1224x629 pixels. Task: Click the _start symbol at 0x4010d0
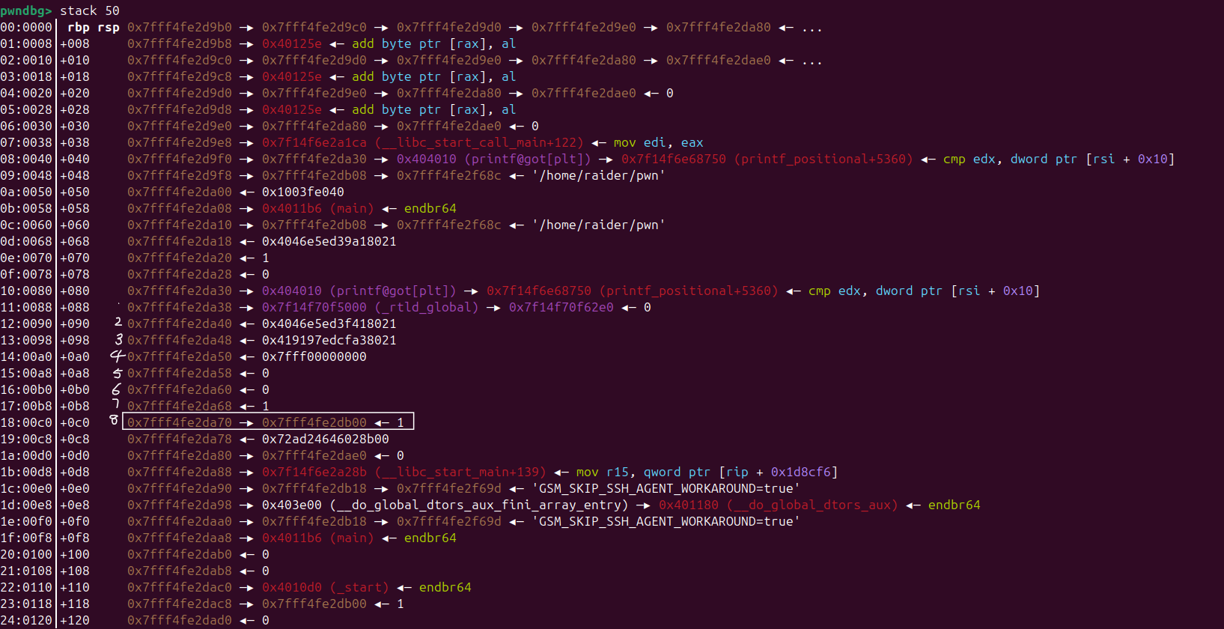[359, 587]
